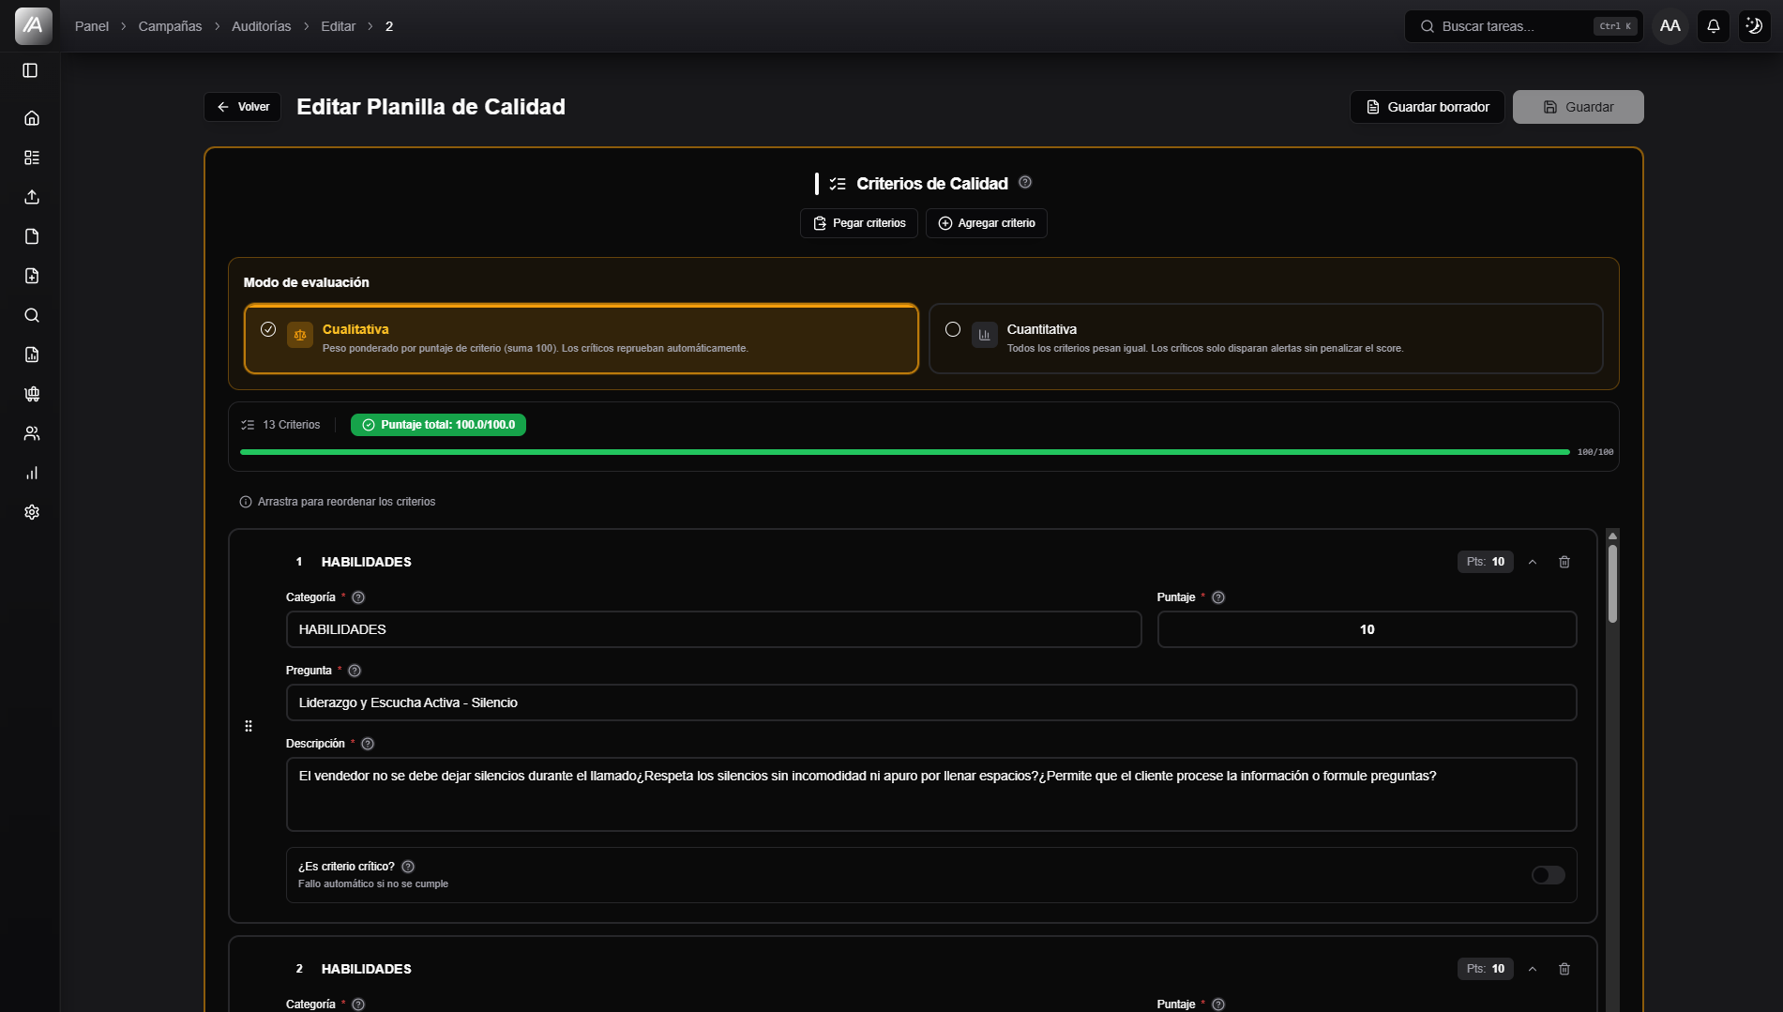Open the home icon in sidebar

tap(32, 118)
